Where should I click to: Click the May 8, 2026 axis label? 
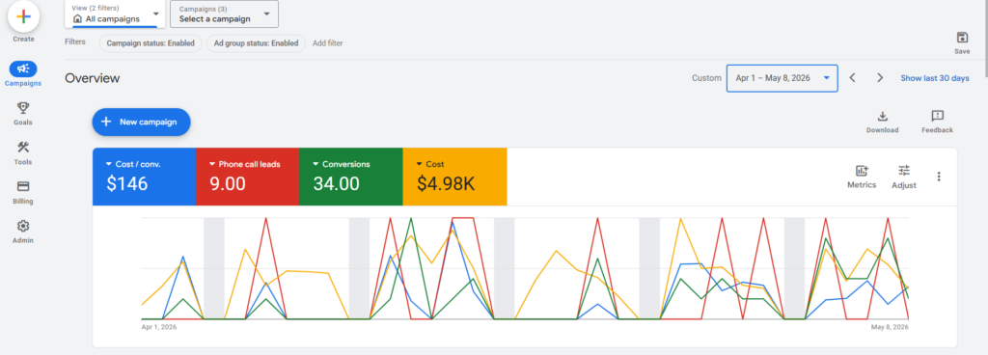[891, 327]
